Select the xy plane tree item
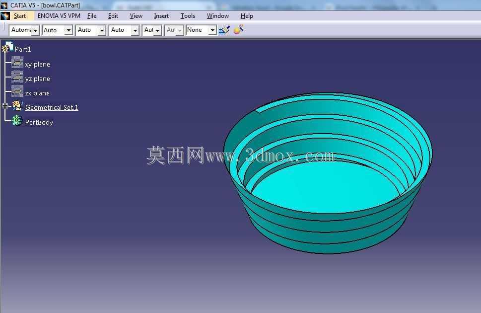This screenshot has width=481, height=313. point(37,65)
